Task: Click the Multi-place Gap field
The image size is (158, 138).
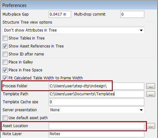Action: point(60,14)
